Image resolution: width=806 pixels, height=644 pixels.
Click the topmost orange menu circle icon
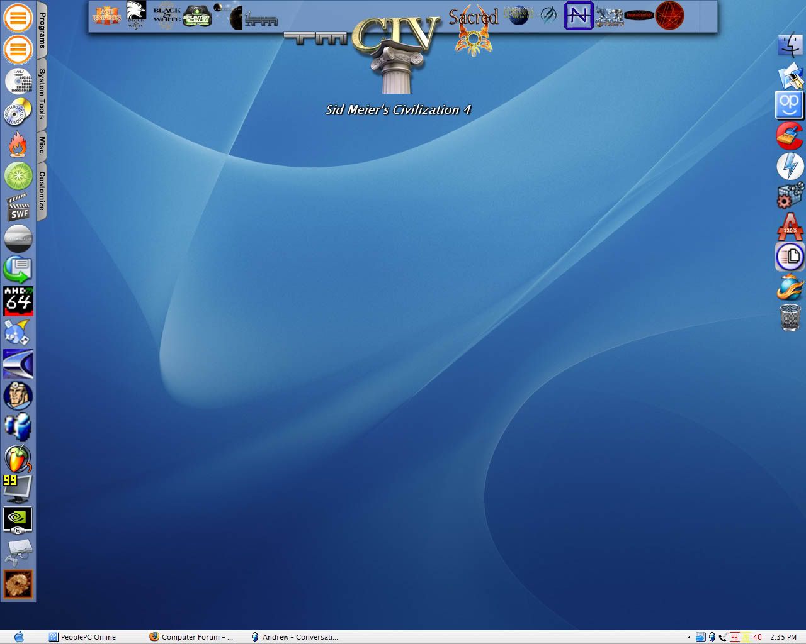coord(18,18)
